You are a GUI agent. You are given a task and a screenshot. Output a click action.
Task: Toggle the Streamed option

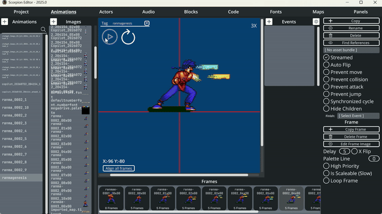326,57
